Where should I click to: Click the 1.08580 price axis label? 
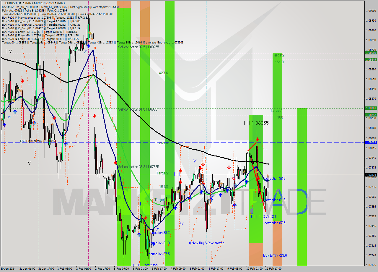[x=371, y=69]
